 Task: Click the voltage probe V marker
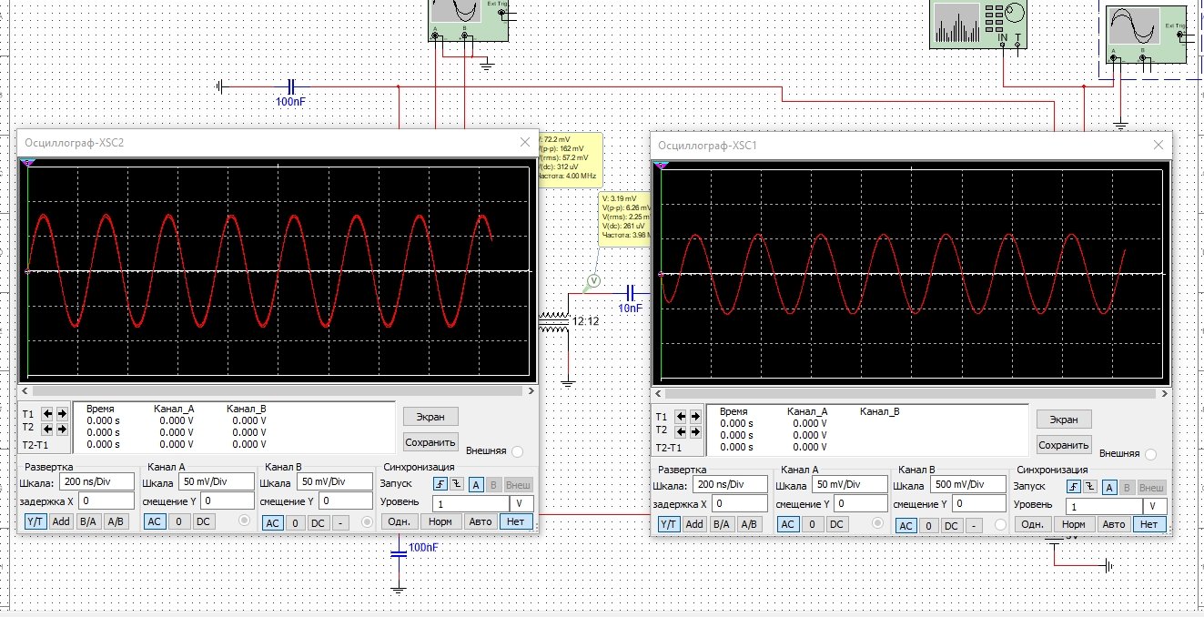point(593,281)
